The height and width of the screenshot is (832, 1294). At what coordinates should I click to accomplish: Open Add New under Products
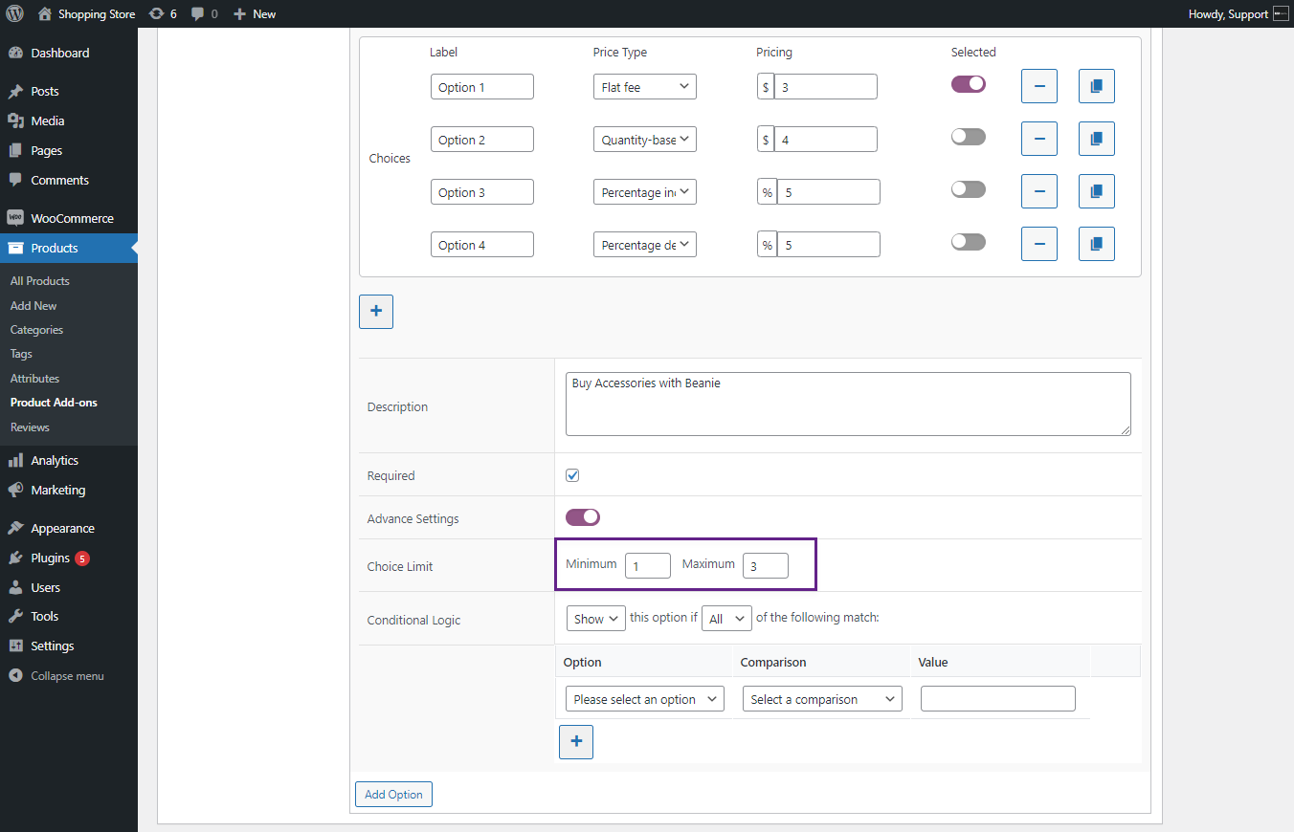coord(33,306)
